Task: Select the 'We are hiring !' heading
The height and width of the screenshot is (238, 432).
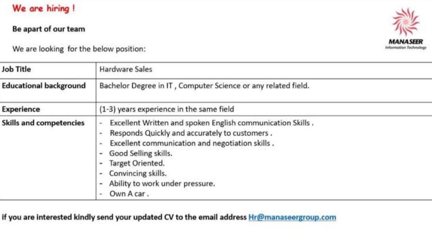Action: [x=44, y=8]
